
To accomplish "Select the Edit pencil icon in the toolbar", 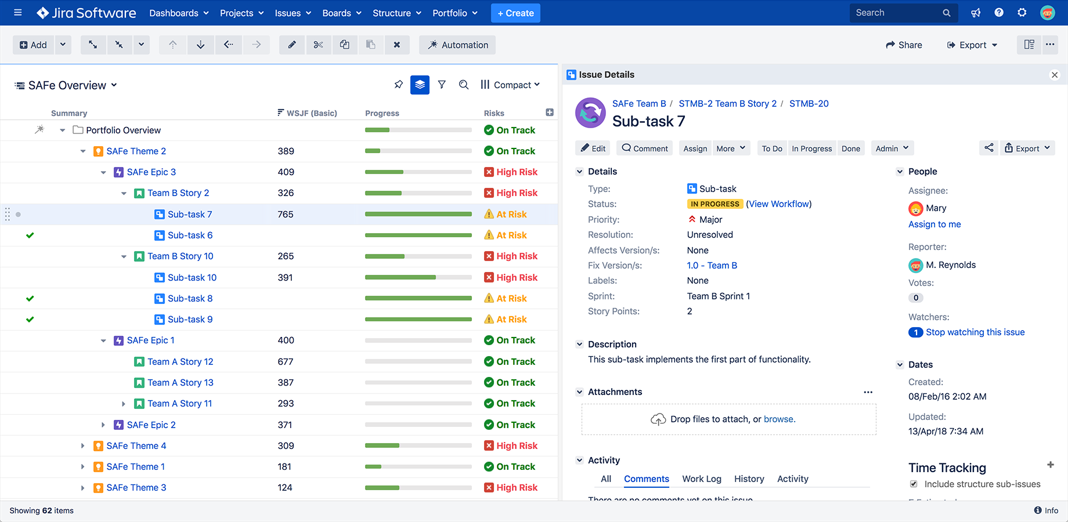I will point(291,45).
